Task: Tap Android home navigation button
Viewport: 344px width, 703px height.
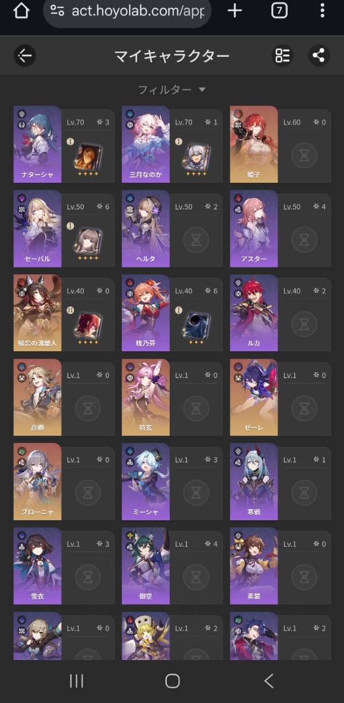Action: (172, 681)
